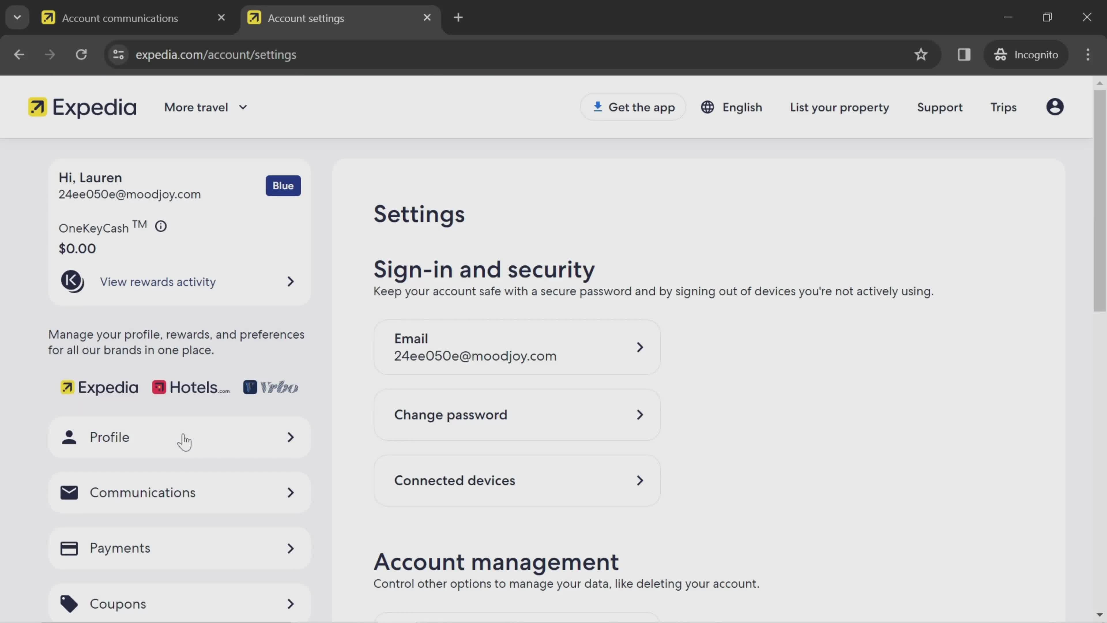Click the Coupons tag icon
Viewport: 1107px width, 623px height.
tap(69, 604)
